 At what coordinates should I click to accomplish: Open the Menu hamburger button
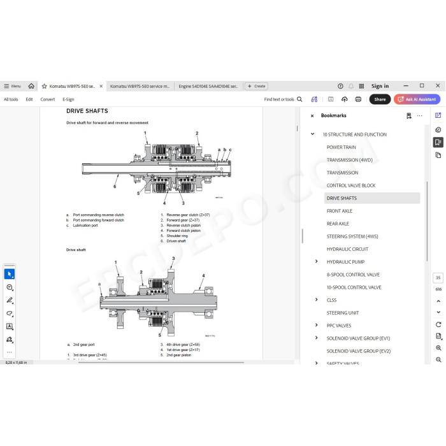[x=12, y=86]
